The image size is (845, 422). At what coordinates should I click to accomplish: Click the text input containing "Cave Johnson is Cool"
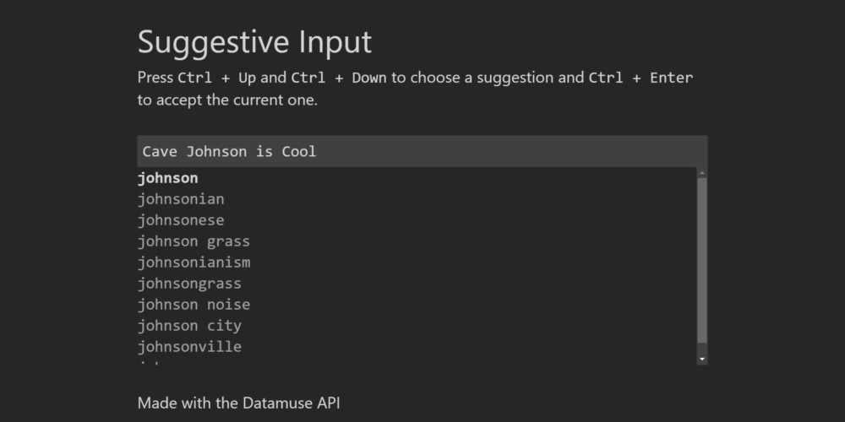point(422,151)
